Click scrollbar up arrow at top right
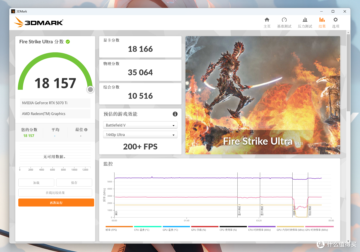Screen dimensions: 360x252 coord(348,32)
